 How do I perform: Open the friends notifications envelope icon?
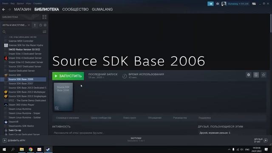click(218, 4)
